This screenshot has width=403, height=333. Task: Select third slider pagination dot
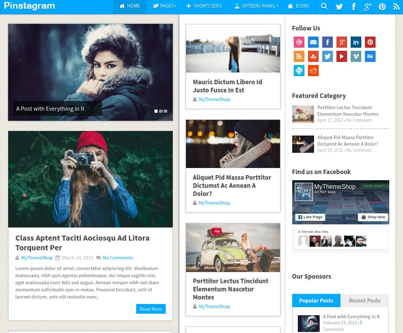click(166, 111)
